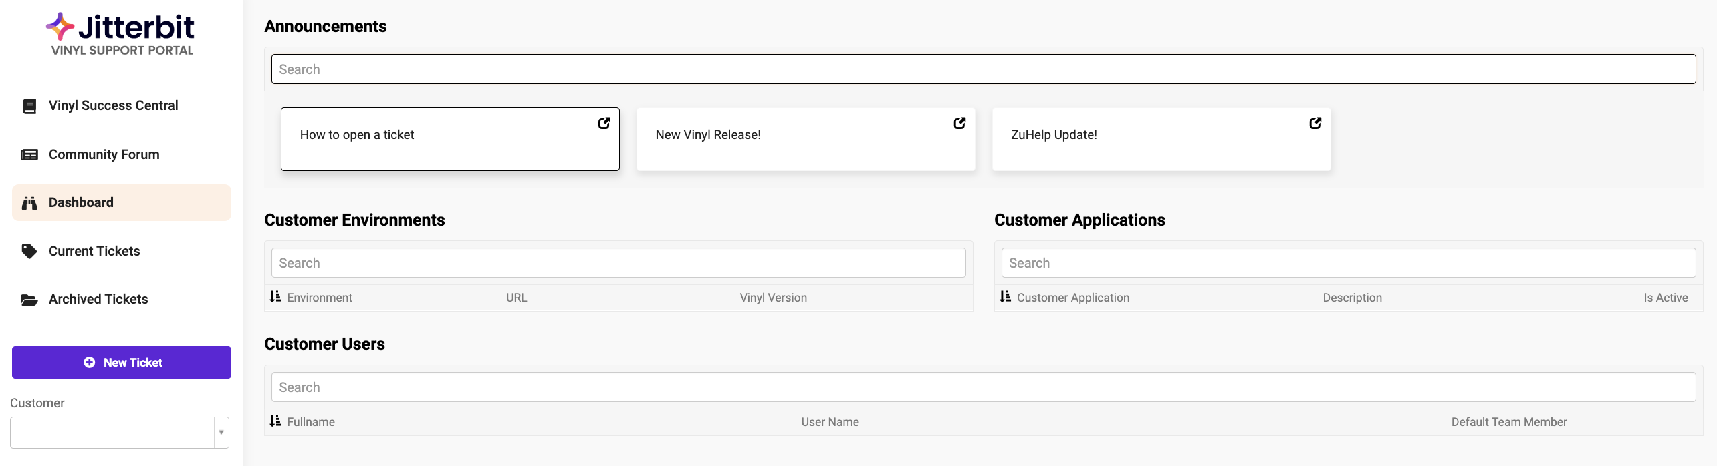The image size is (1717, 466).
Task: Open Current Tickets page
Action: tap(122, 252)
